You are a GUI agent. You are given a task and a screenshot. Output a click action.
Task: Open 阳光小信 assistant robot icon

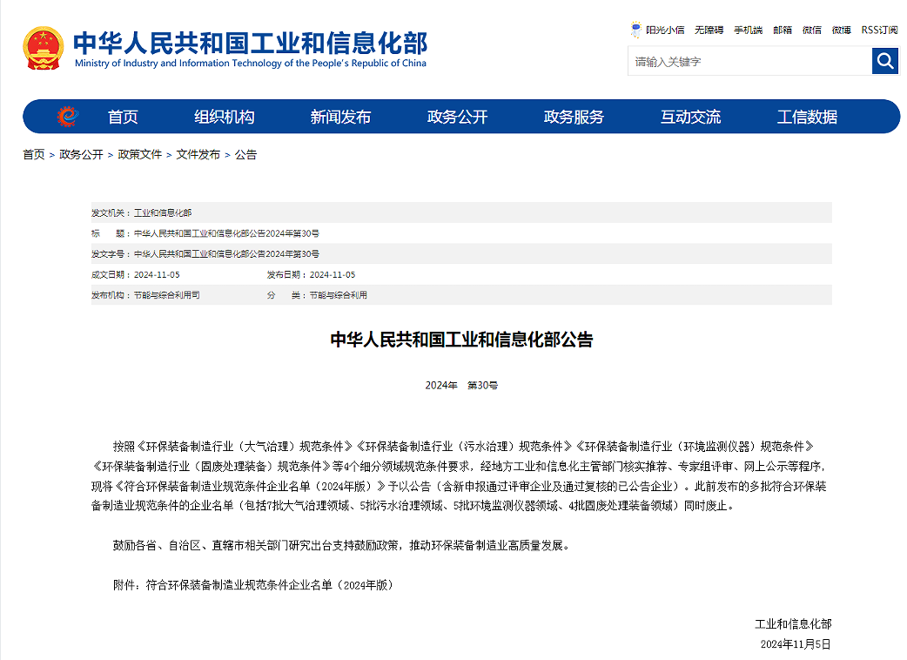636,30
